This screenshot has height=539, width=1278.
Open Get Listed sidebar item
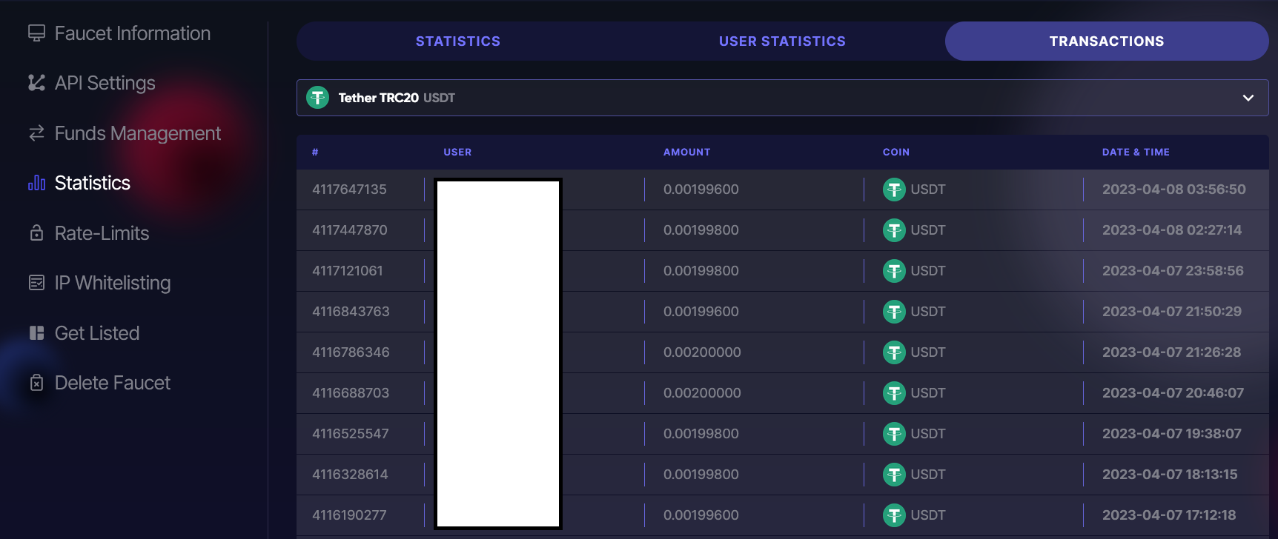point(84,333)
